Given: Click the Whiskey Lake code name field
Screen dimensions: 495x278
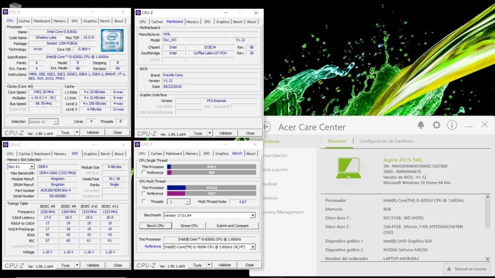Looking at the screenshot, I should [x=46, y=38].
